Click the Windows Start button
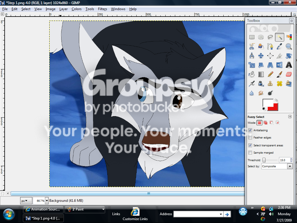The height and width of the screenshot is (223, 297). [8, 214]
